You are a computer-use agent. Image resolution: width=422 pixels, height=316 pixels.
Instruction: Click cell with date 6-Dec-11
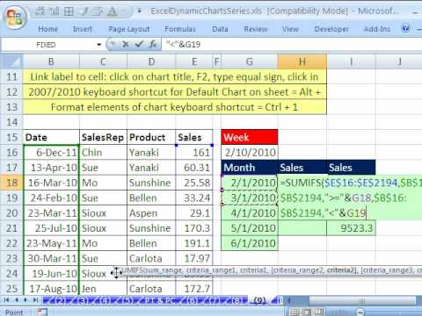pyautogui.click(x=51, y=153)
